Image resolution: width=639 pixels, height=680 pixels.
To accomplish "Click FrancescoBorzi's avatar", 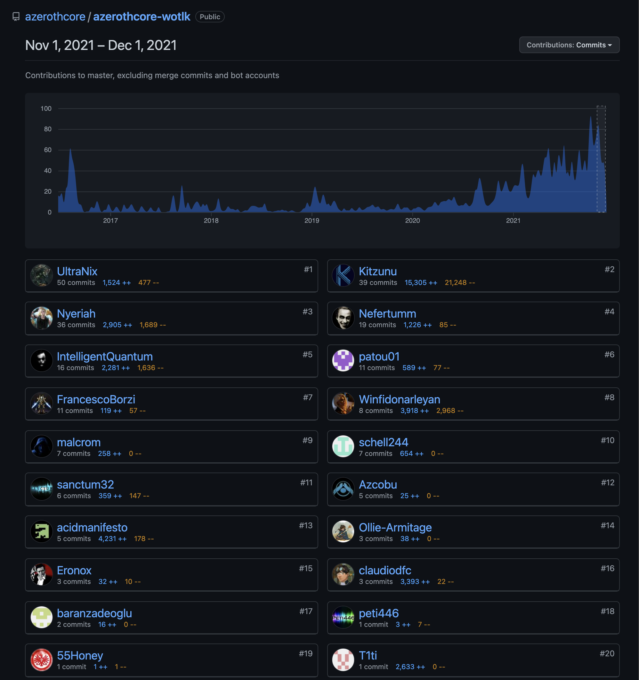I will point(41,403).
